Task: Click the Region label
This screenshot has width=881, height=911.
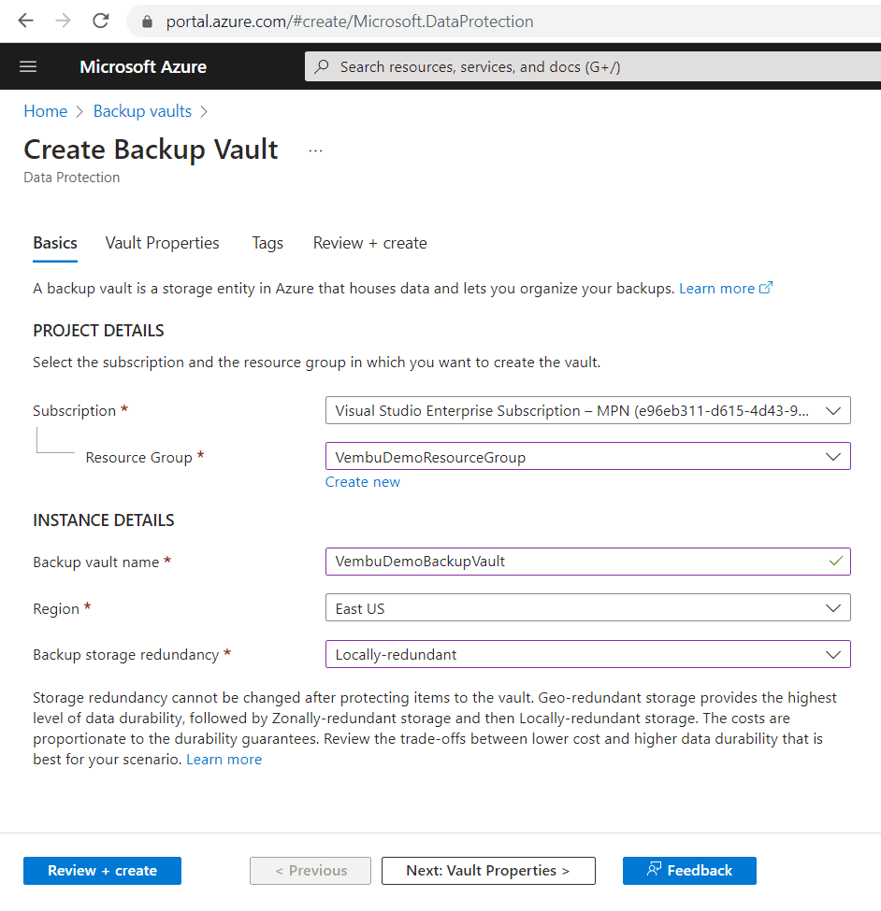Action: (x=56, y=609)
